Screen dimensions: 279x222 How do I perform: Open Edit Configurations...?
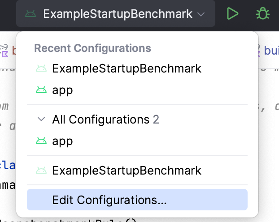(x=109, y=200)
